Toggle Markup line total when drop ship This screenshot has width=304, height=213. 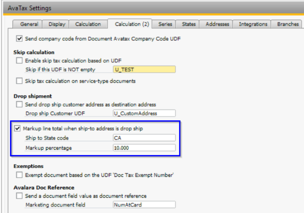(x=17, y=128)
